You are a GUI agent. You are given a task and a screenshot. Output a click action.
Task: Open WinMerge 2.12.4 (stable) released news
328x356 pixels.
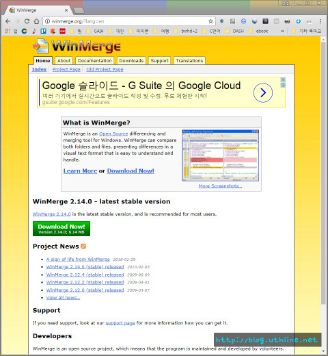(85, 275)
